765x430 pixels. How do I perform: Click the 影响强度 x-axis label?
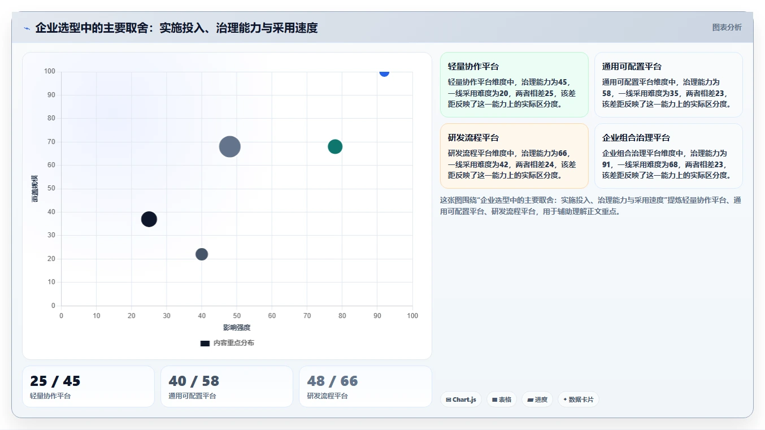coord(237,328)
